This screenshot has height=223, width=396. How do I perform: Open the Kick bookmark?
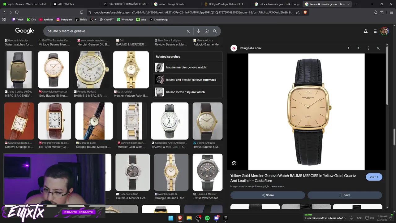click(x=31, y=20)
